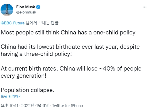Open the @BBC_Future mention link
149x109 pixels.
[13, 23]
